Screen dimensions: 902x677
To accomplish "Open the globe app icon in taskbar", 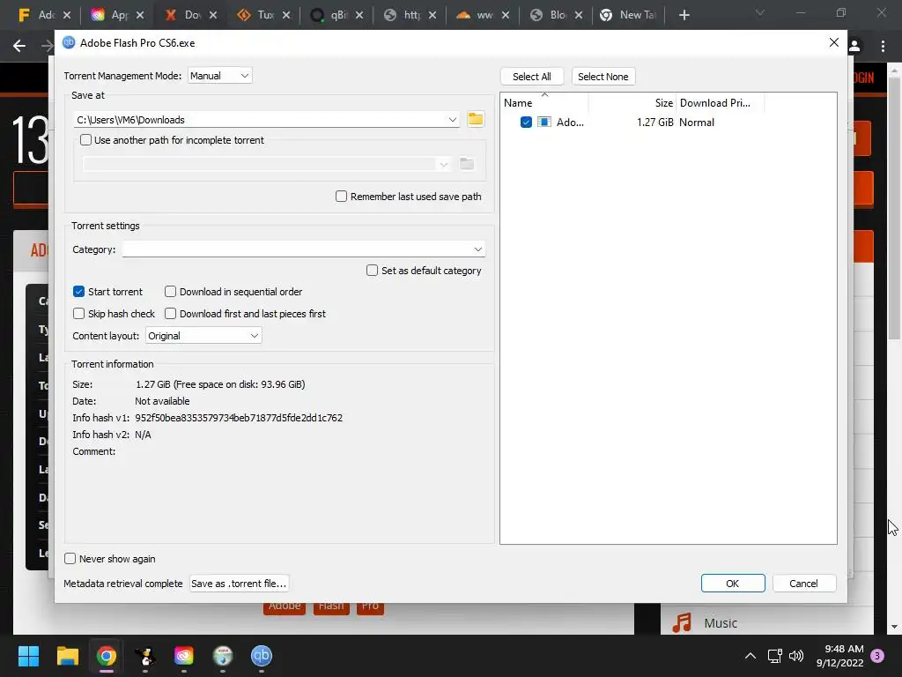I will pyautogui.click(x=223, y=656).
